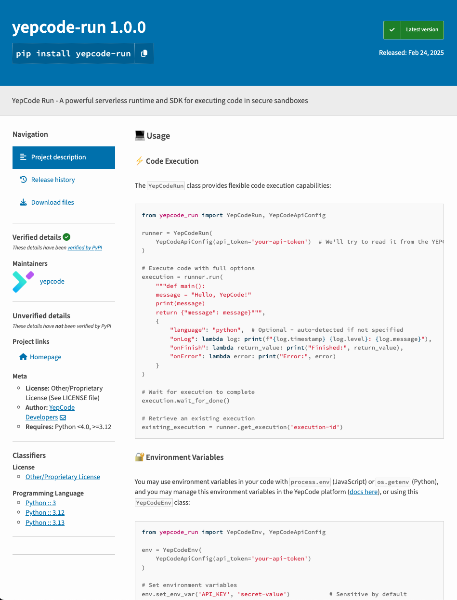Click the inline 'YepCodeEnv' code label
Screen dimensions: 457x600
pyautogui.click(x=154, y=503)
